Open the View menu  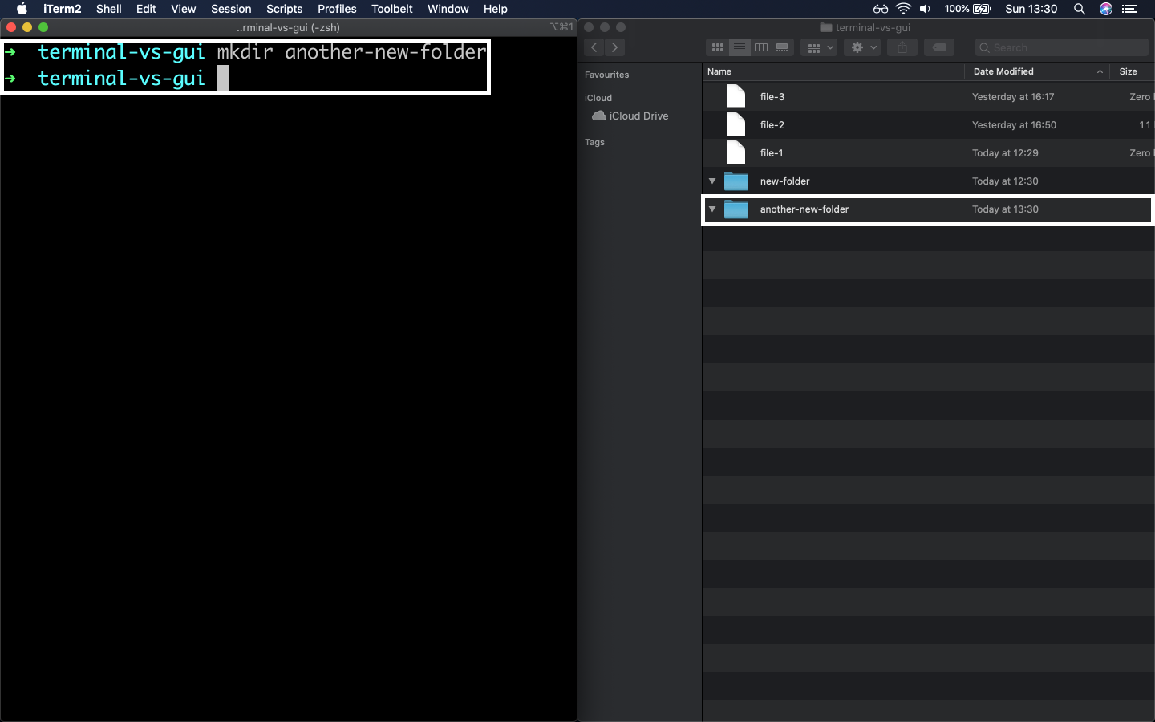pos(183,9)
